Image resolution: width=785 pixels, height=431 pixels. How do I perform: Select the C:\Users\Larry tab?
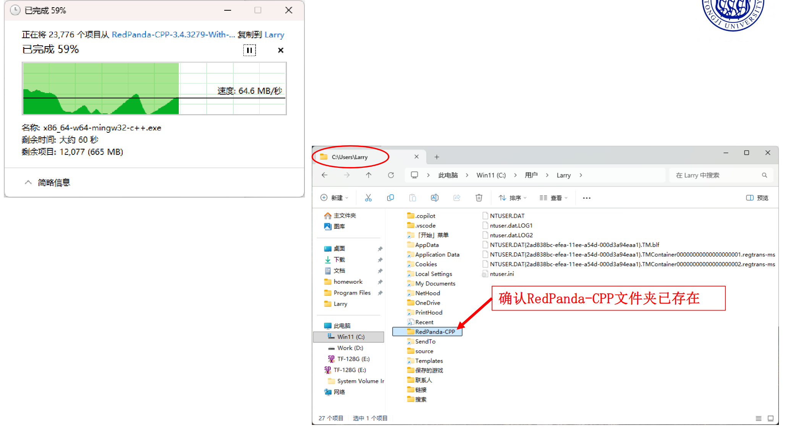[x=350, y=157]
